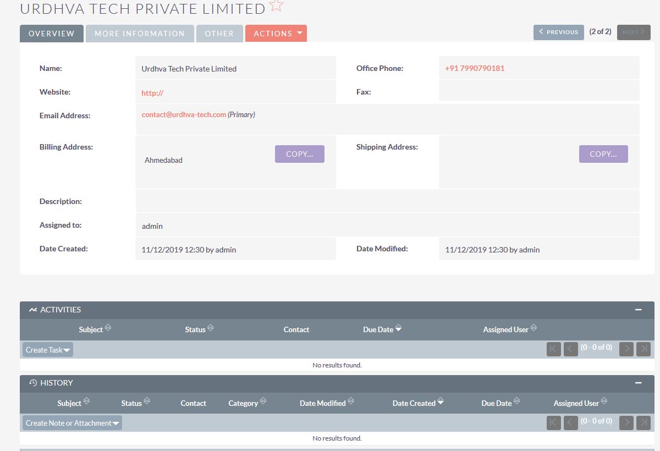Click the Name field value Urdhva Tech
660x451 pixels.
(189, 69)
